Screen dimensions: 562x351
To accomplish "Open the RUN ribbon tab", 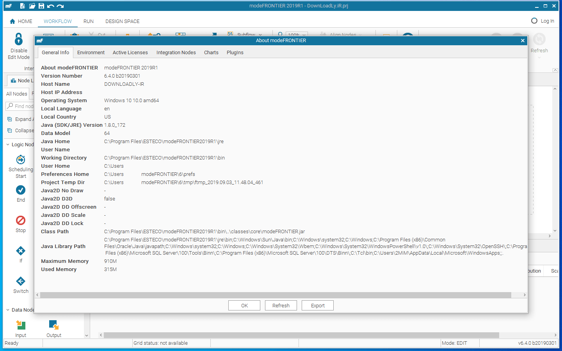I will point(88,21).
